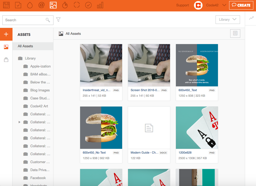
Task: Open the bar chart analytics icon
Action: [x=100, y=5]
